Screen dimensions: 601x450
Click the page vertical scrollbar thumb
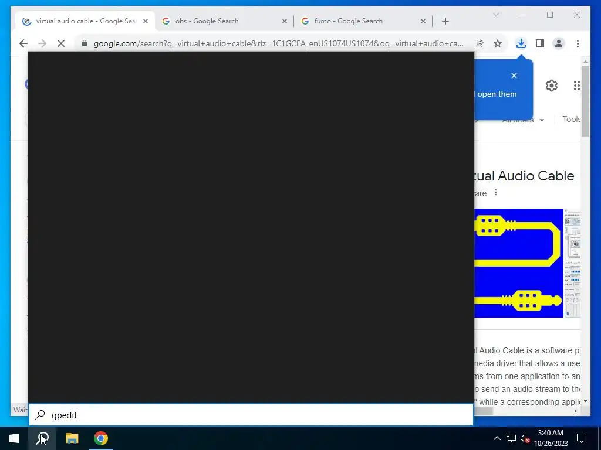[585, 101]
